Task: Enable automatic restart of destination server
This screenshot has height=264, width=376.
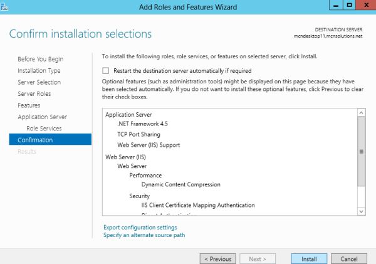Action: 106,71
